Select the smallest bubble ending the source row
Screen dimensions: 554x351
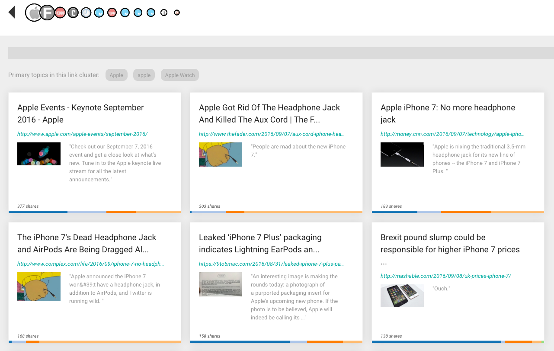pyautogui.click(x=177, y=13)
